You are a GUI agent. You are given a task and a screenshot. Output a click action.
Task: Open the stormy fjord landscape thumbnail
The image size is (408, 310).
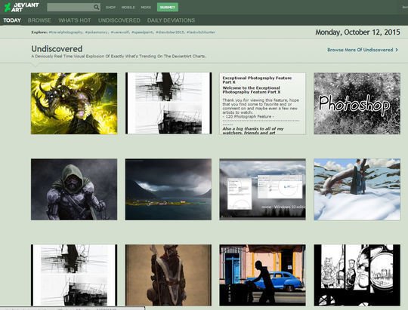pyautogui.click(x=168, y=189)
